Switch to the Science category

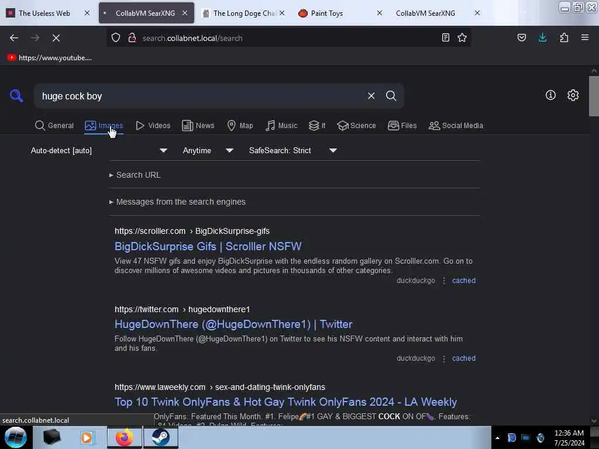coord(356,126)
